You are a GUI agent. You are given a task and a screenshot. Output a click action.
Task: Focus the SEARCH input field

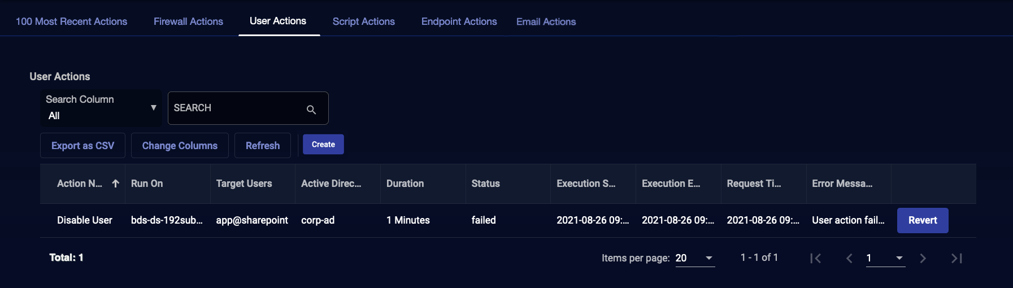[x=237, y=108]
